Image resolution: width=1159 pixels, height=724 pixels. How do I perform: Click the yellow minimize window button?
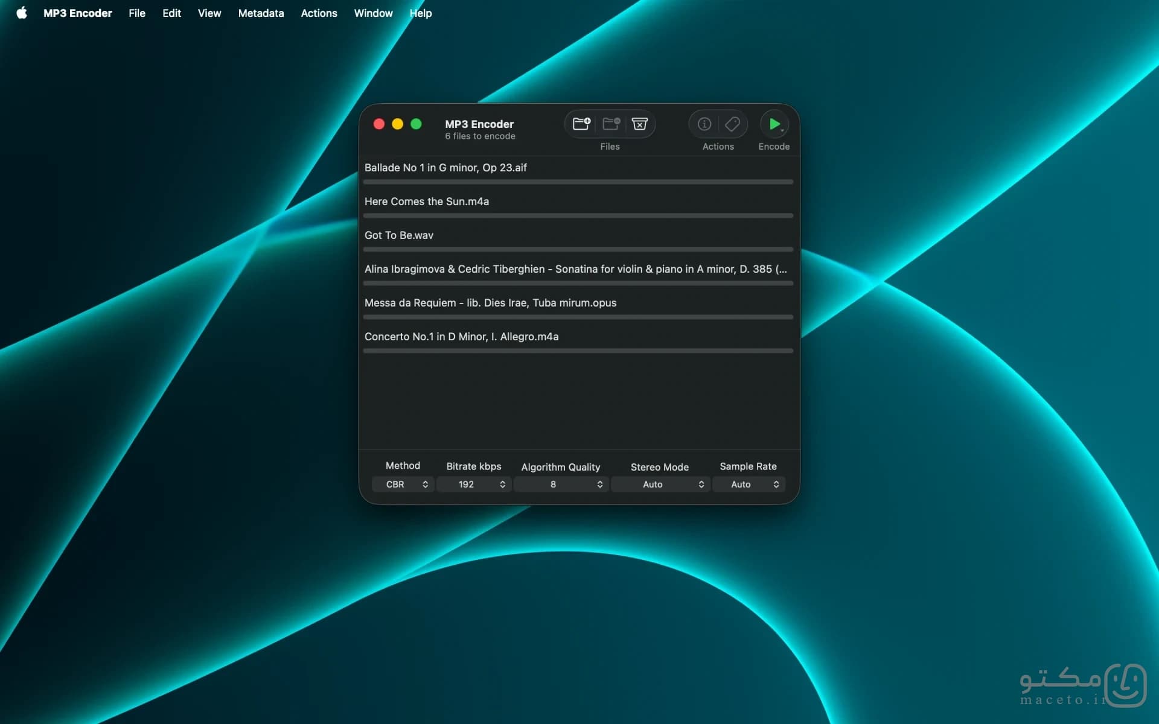pos(397,124)
